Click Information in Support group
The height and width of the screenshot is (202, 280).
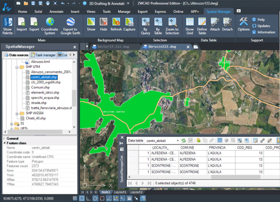pyautogui.click(x=264, y=32)
